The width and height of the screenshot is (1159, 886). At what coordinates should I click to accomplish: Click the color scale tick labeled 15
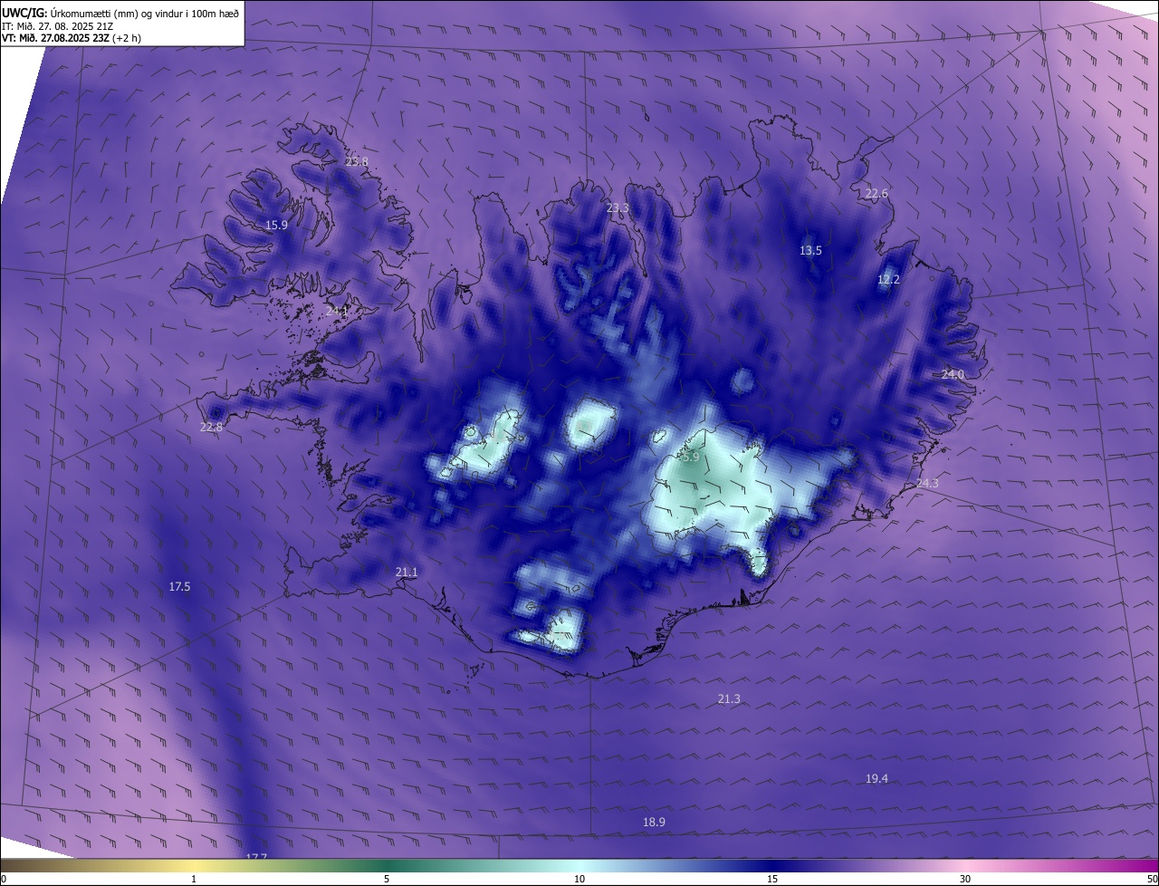772,880
